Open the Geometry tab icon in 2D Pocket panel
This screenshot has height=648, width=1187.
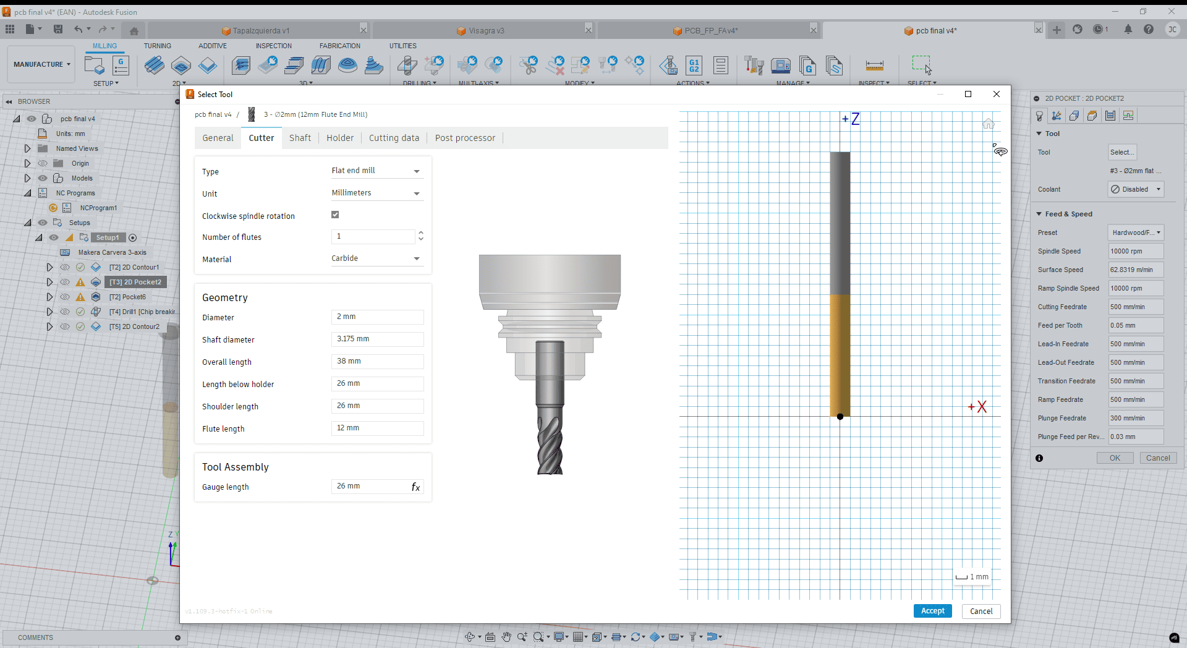[x=1074, y=116]
